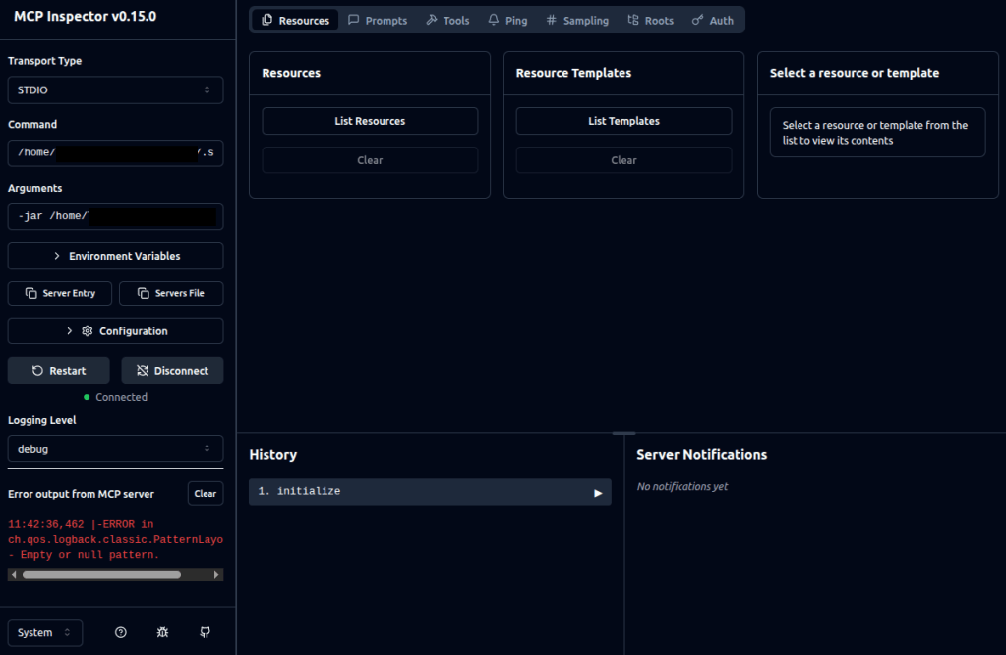The width and height of the screenshot is (1006, 655).
Task: Open the GitHub repository icon
Action: [x=205, y=632]
